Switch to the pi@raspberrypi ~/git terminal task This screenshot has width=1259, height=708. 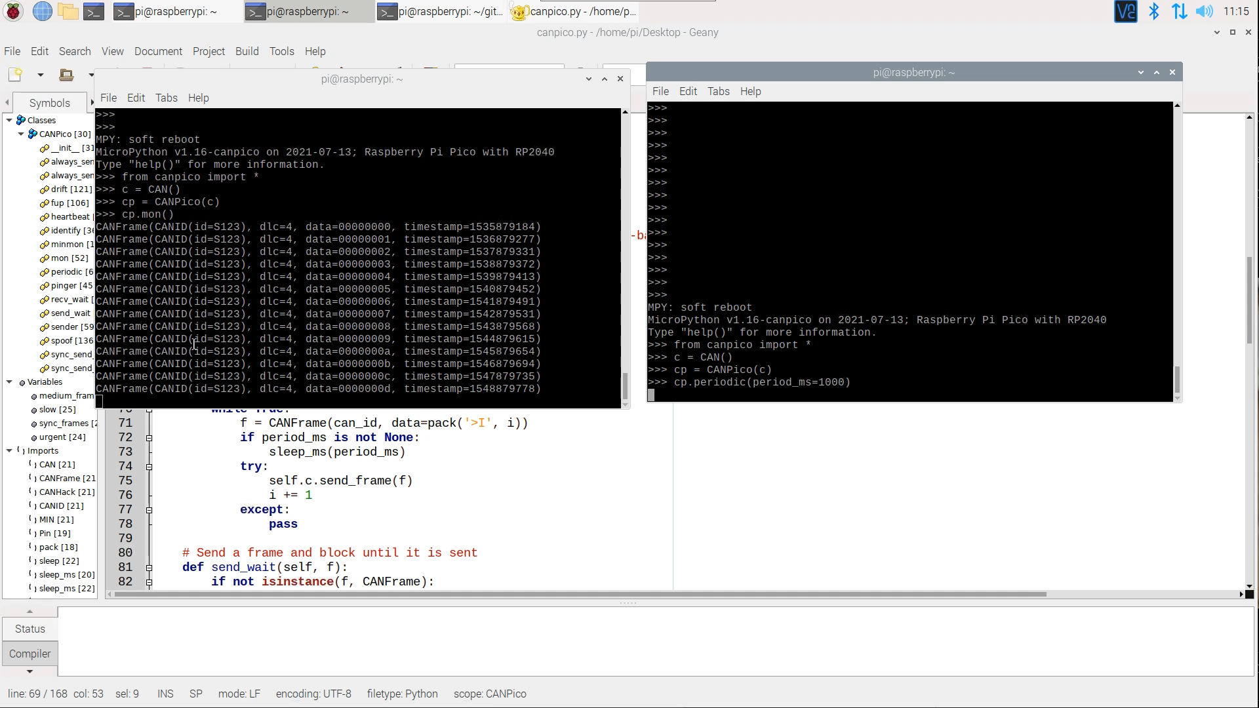coord(441,11)
